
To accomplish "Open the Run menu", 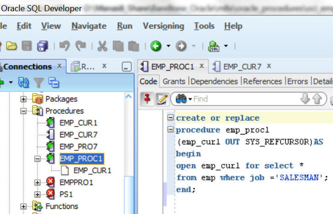I will tap(125, 26).
